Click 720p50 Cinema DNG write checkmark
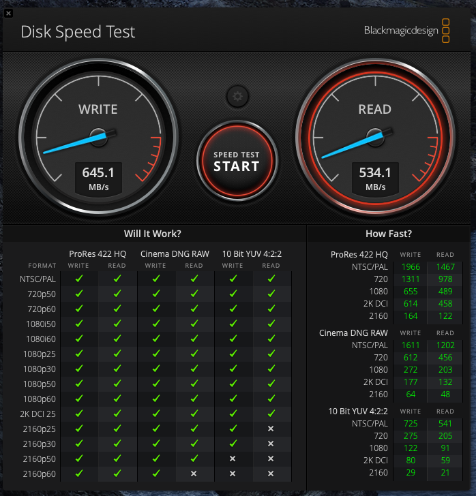Image resolution: width=476 pixels, height=496 pixels. point(156,293)
